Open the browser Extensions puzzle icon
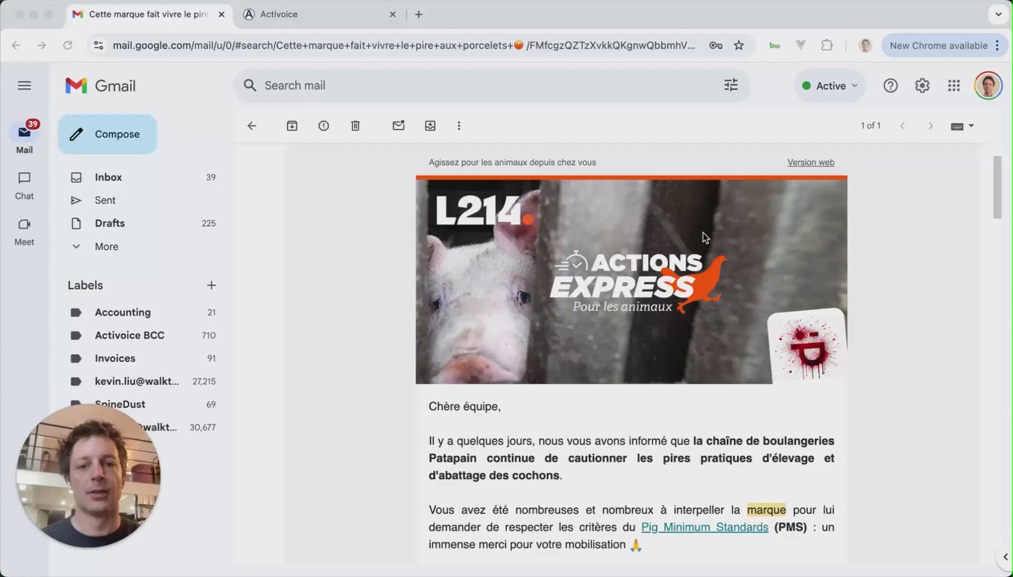This screenshot has width=1013, height=577. pyautogui.click(x=827, y=46)
